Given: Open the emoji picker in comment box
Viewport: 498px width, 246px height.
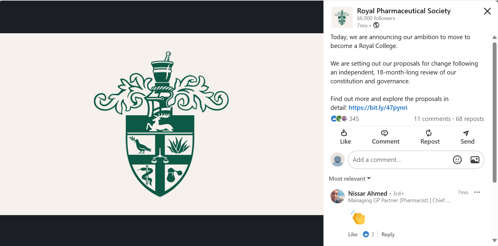Looking at the screenshot, I should pyautogui.click(x=457, y=159).
